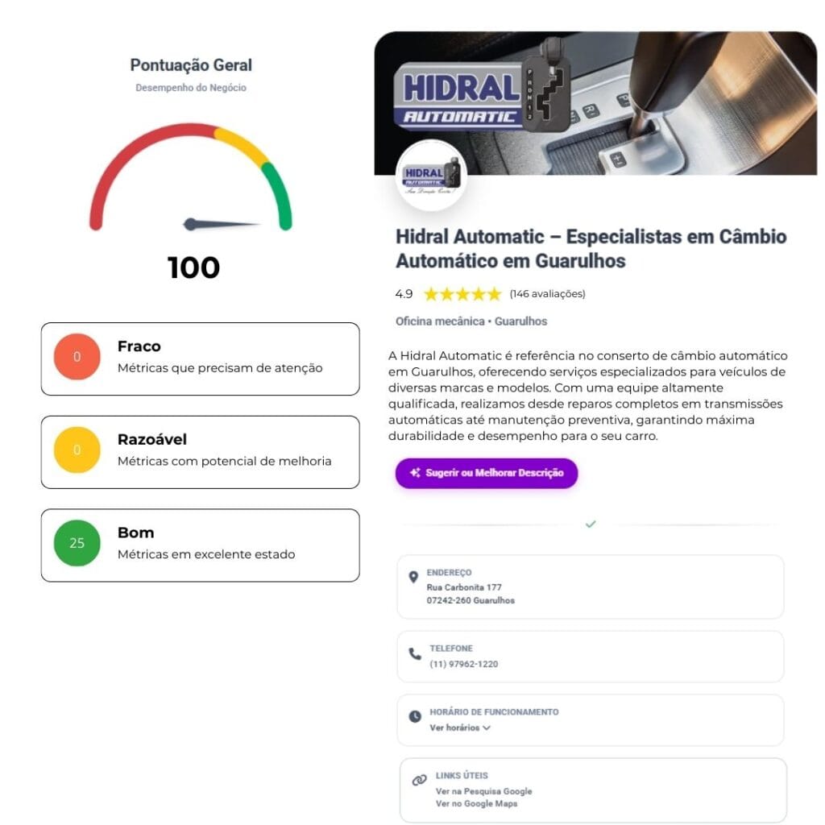The image size is (825, 825).
Task: Click the green Bom count circle
Action: (77, 543)
